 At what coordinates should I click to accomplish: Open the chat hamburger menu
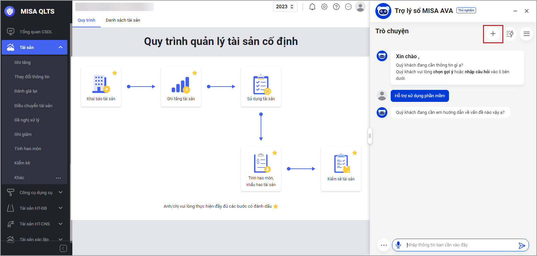(526, 34)
